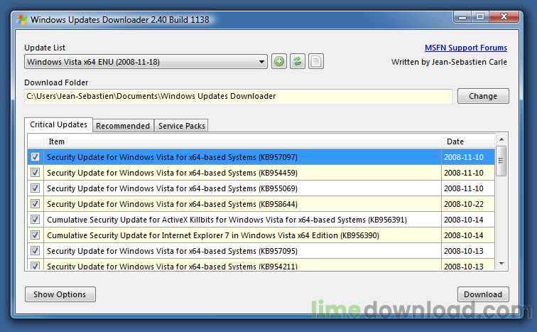Uncheck the KB954459 security update checkbox
The height and width of the screenshot is (332, 537).
(35, 172)
